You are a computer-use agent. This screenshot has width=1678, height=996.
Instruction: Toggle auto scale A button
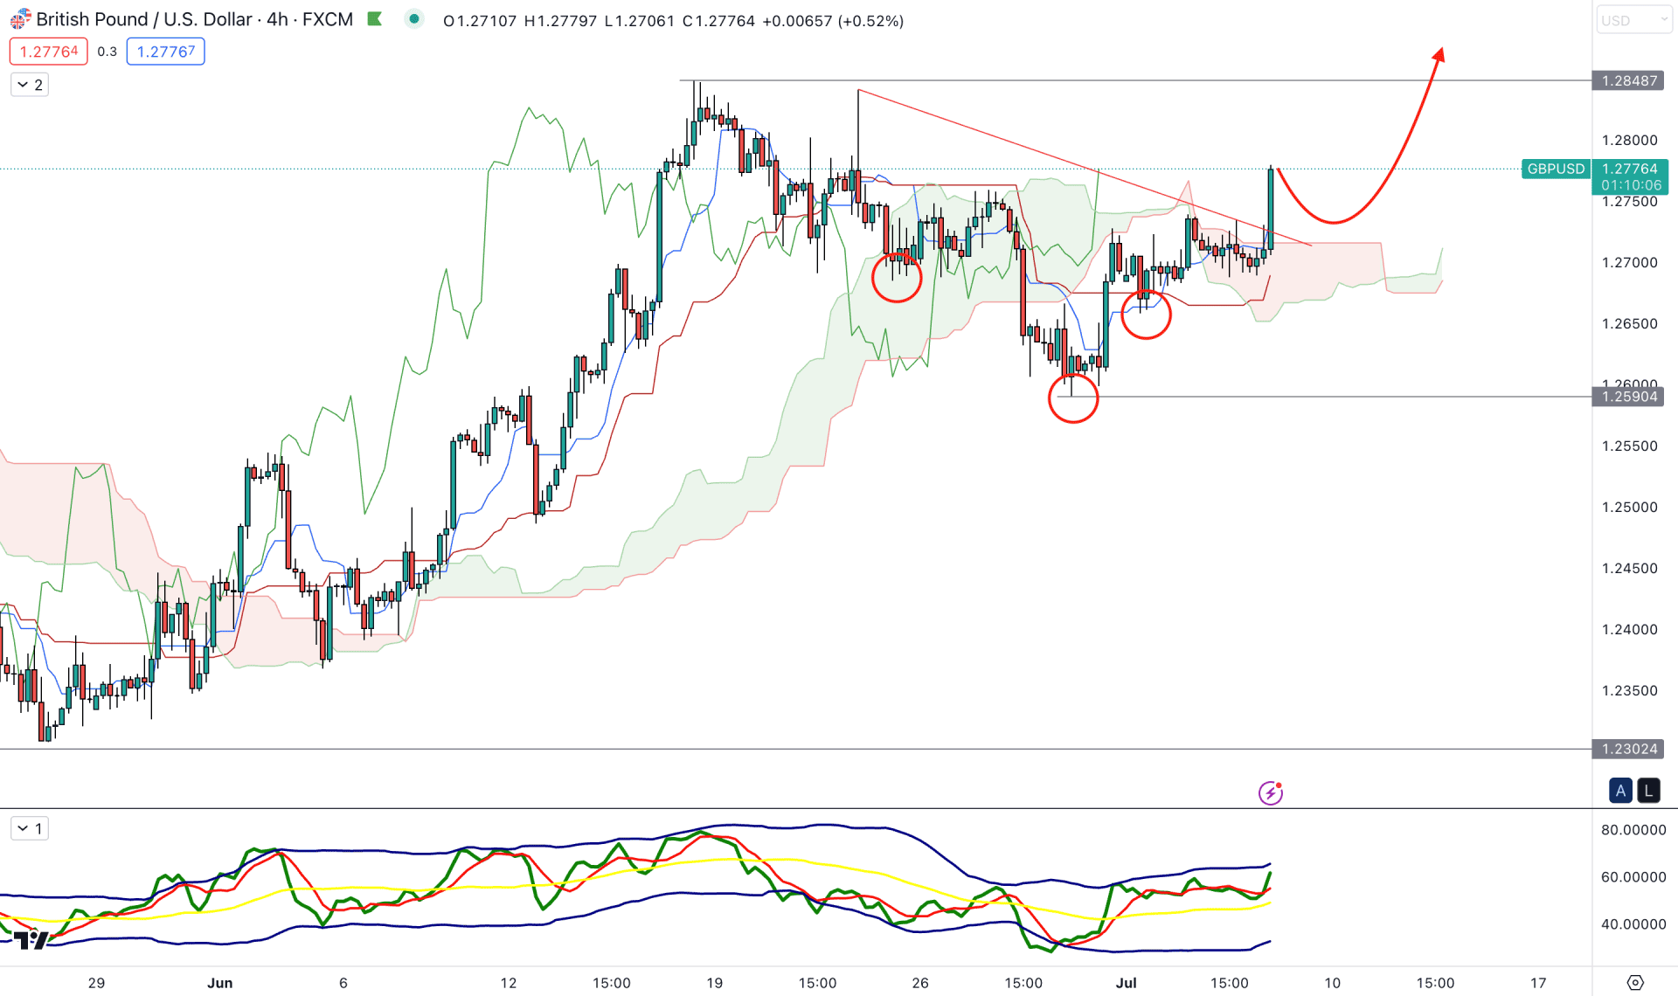(1620, 791)
